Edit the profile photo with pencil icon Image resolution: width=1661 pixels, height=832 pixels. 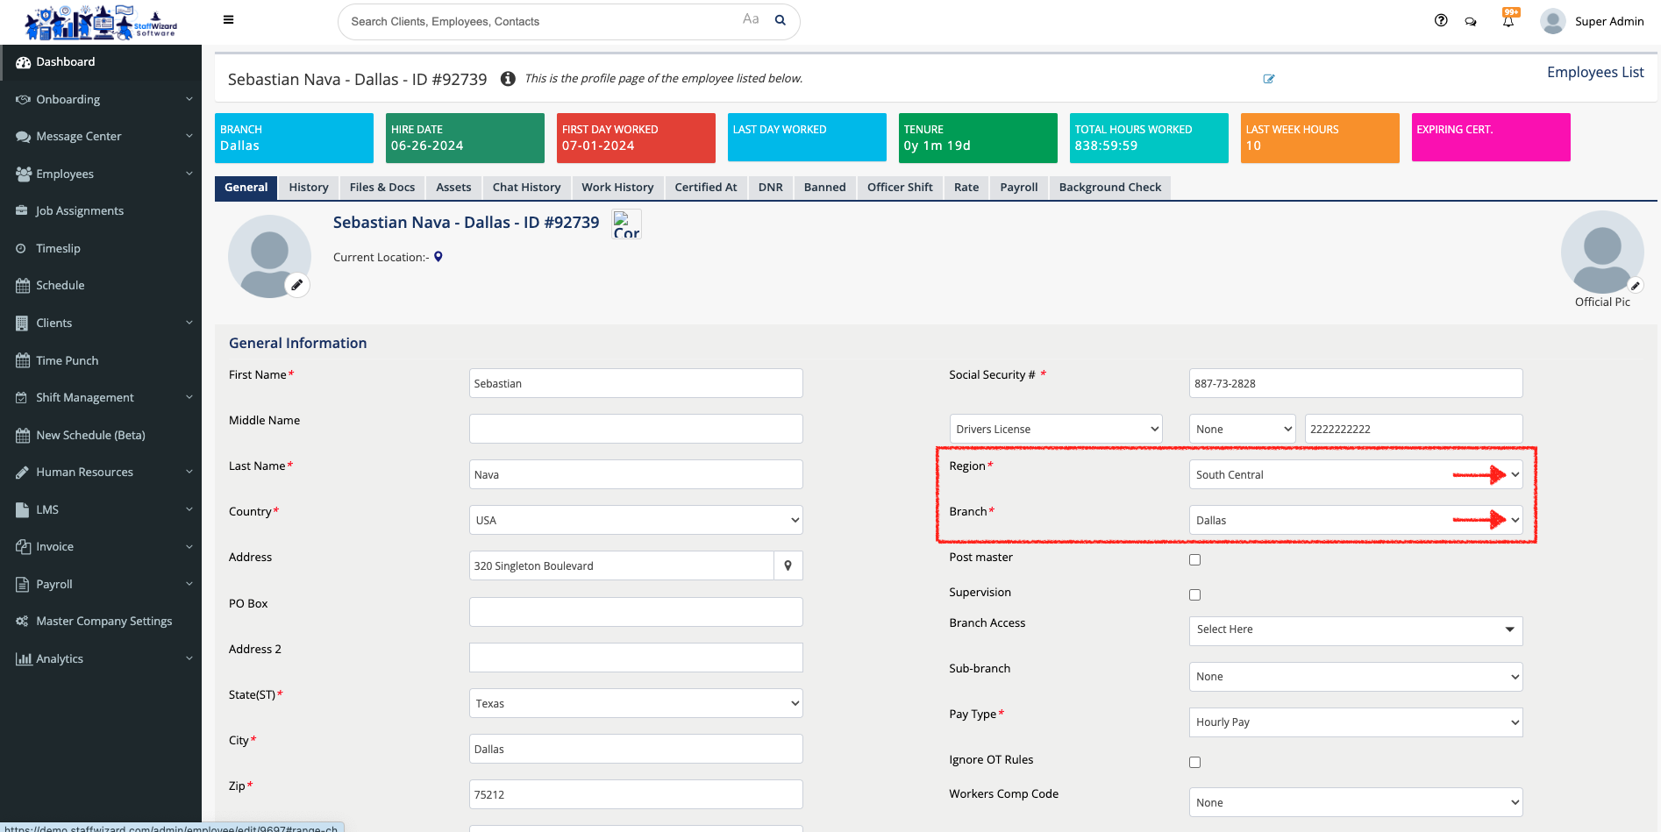click(x=297, y=285)
